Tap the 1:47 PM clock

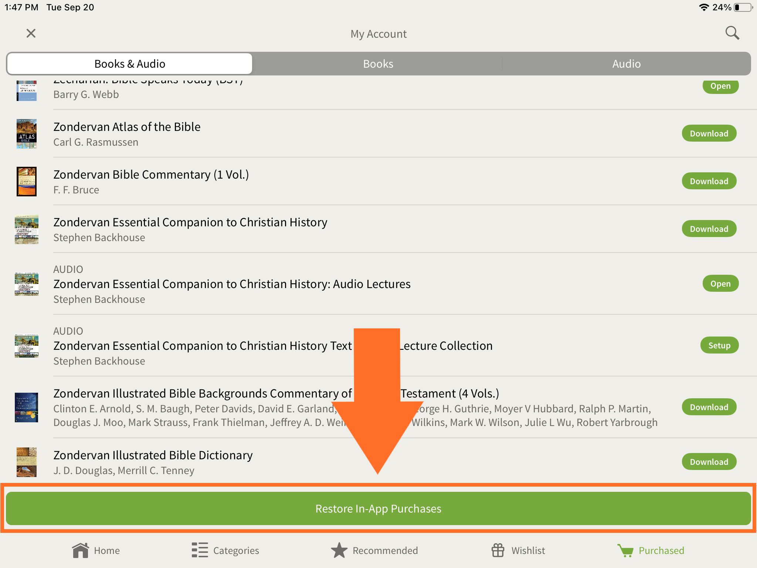coord(21,7)
